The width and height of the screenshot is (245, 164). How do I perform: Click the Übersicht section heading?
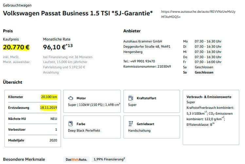coord(12,82)
